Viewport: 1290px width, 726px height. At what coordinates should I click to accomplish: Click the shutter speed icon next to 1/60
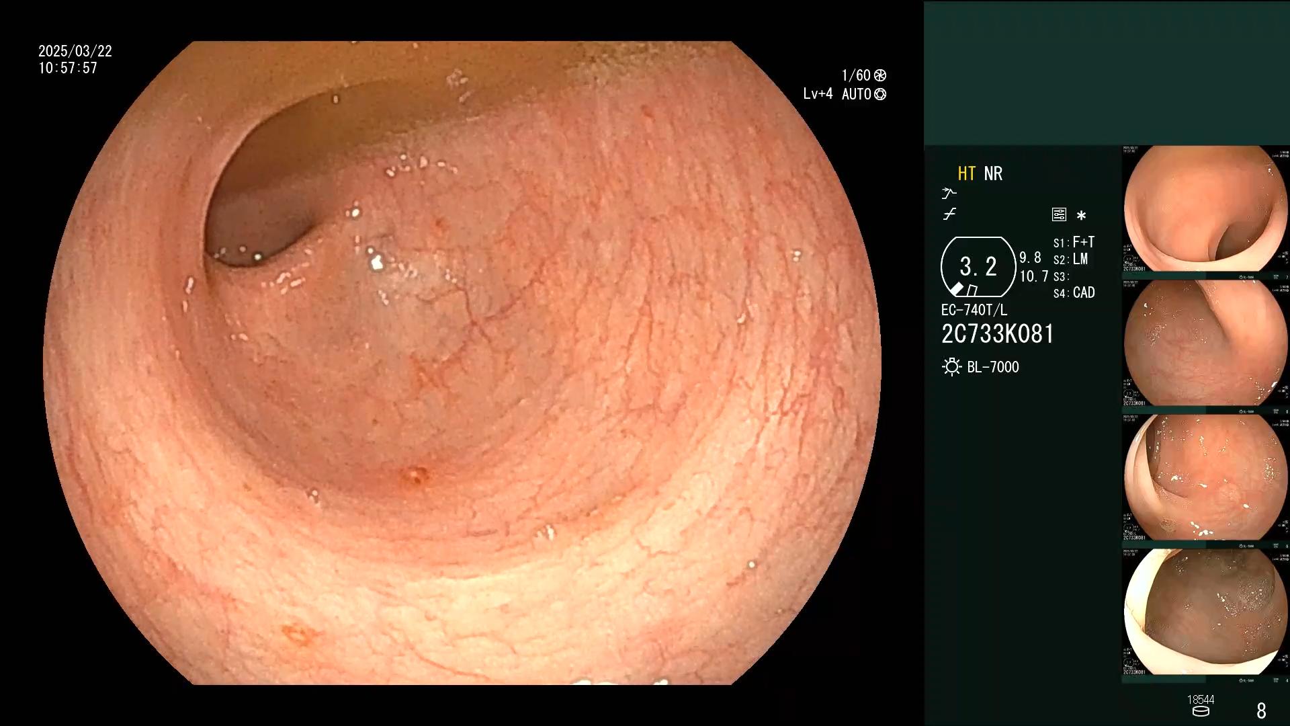(879, 75)
